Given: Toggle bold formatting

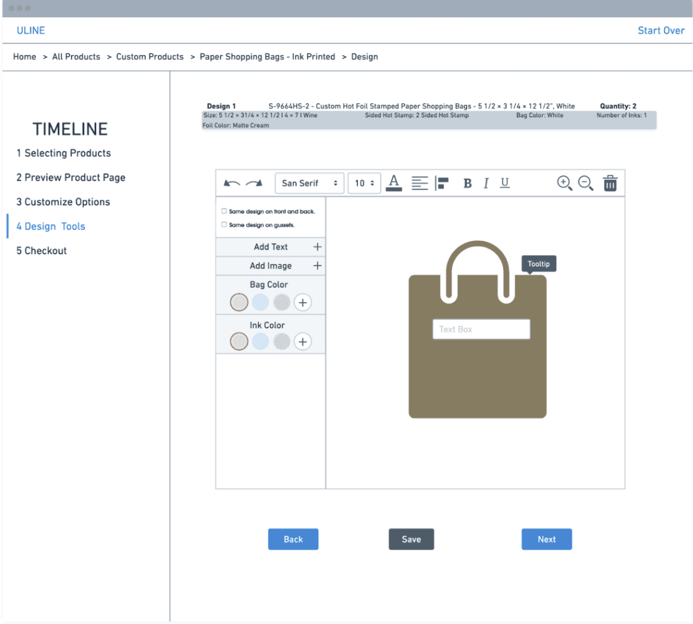Looking at the screenshot, I should (x=467, y=183).
